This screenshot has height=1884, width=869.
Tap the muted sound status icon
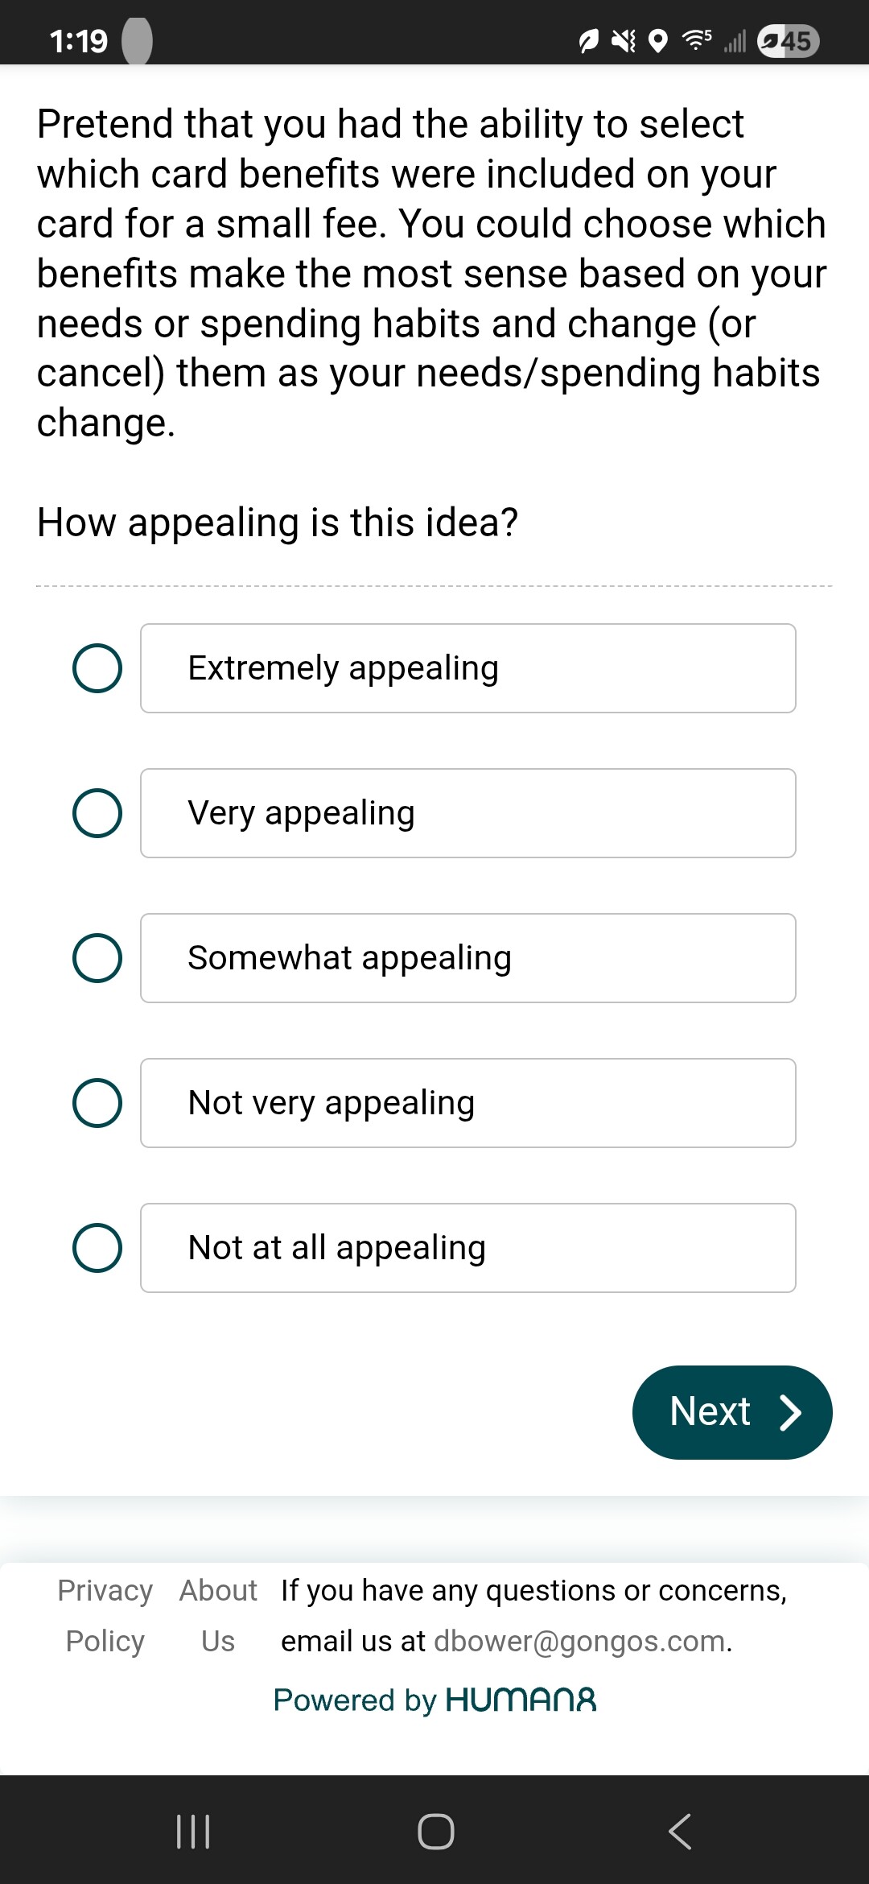(624, 41)
